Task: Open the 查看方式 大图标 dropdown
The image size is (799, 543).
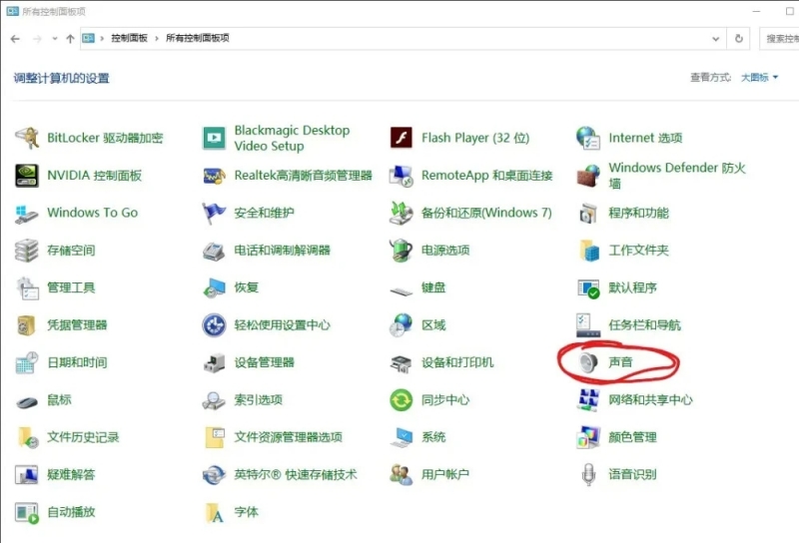Action: pos(759,78)
